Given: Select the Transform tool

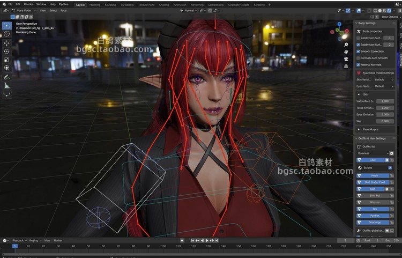Looking at the screenshot, I should click(x=6, y=68).
